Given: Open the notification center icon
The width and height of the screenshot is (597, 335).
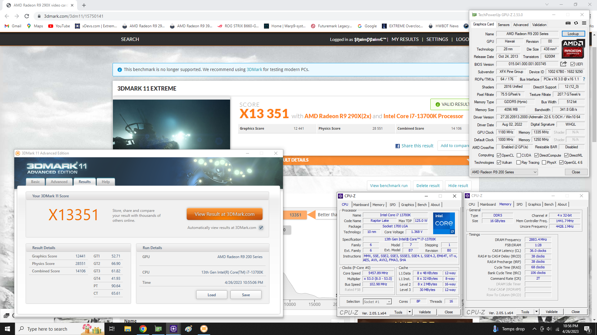Looking at the screenshot, I should pyautogui.click(x=587, y=329).
